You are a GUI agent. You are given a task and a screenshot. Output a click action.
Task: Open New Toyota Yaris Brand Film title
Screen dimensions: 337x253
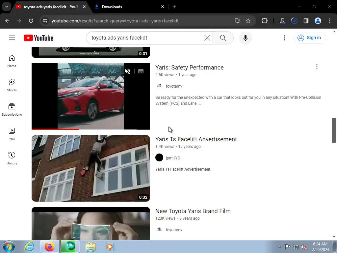[x=193, y=211]
